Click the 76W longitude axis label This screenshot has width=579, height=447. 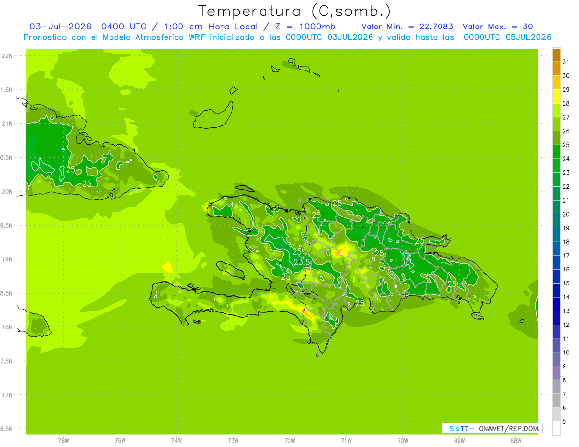pyautogui.click(x=63, y=440)
